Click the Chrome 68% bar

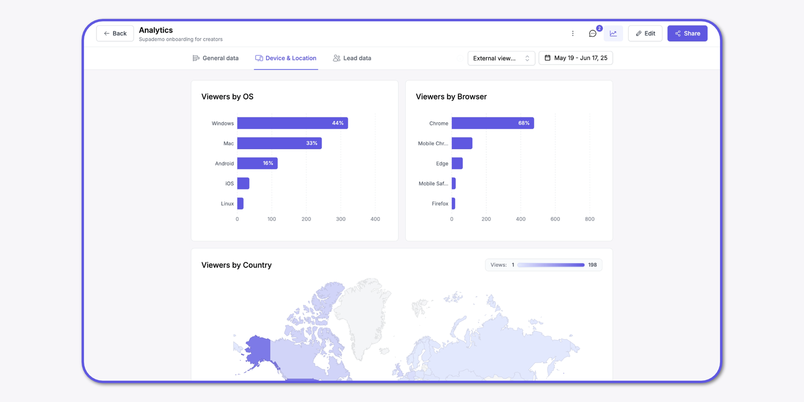coord(492,123)
